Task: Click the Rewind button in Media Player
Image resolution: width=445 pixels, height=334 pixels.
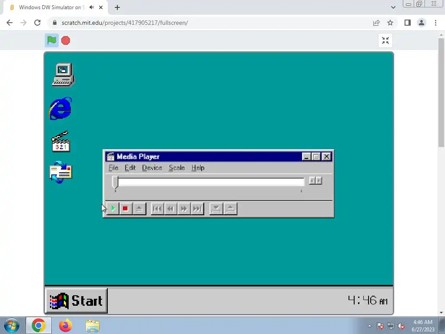Action: coord(170,209)
